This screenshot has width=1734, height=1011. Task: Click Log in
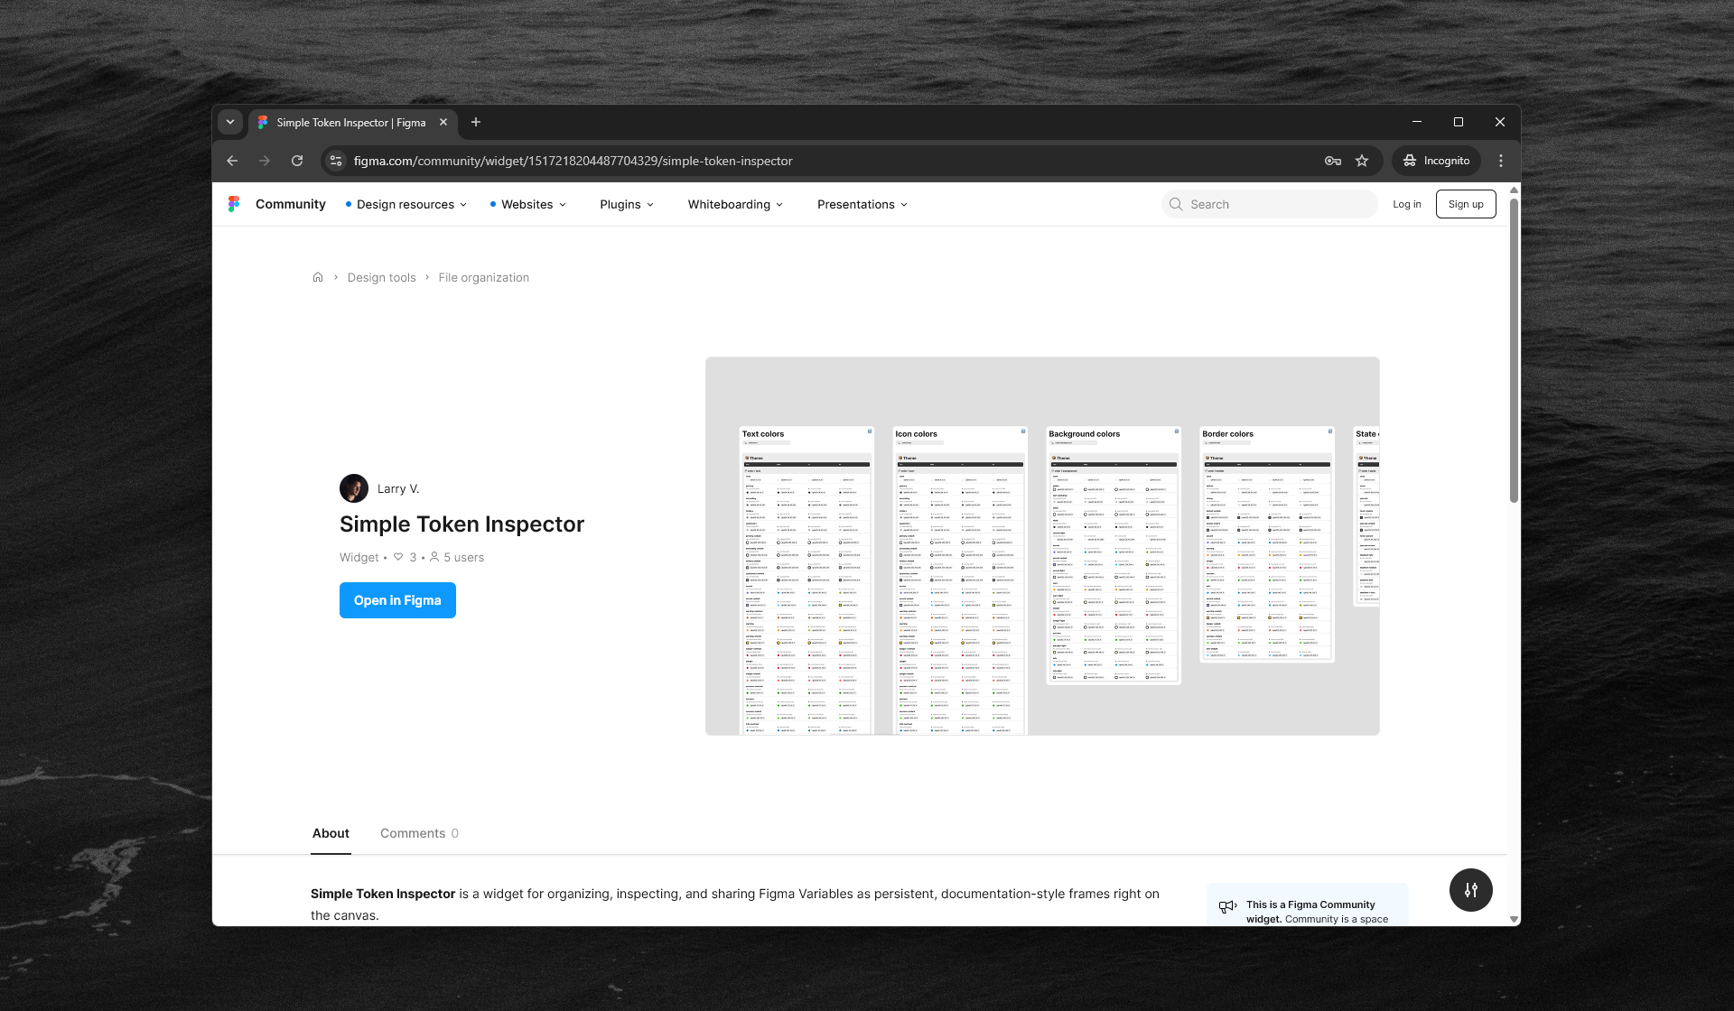tap(1406, 204)
